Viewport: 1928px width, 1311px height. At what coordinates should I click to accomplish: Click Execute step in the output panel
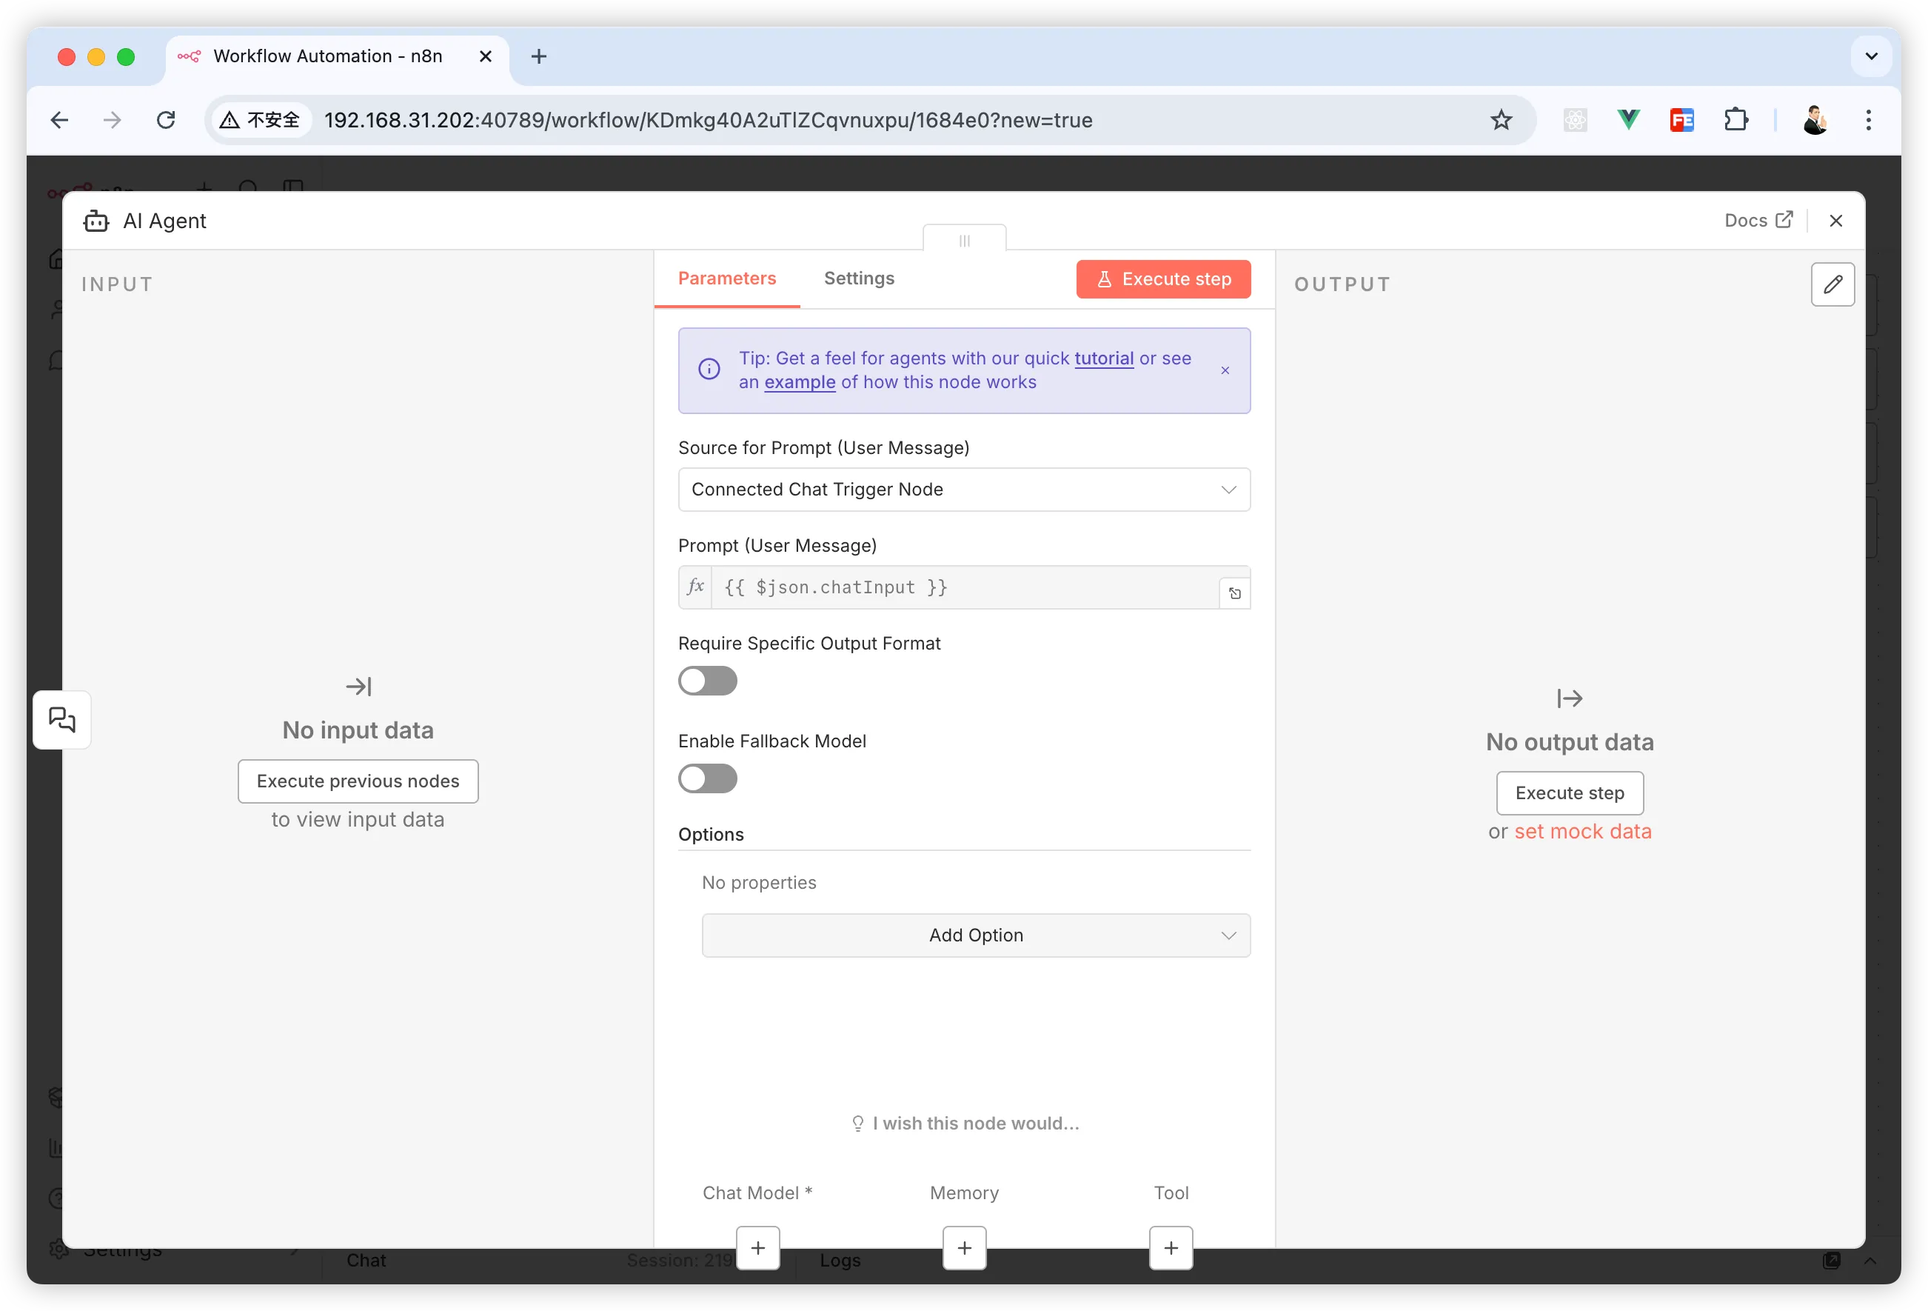coord(1570,793)
